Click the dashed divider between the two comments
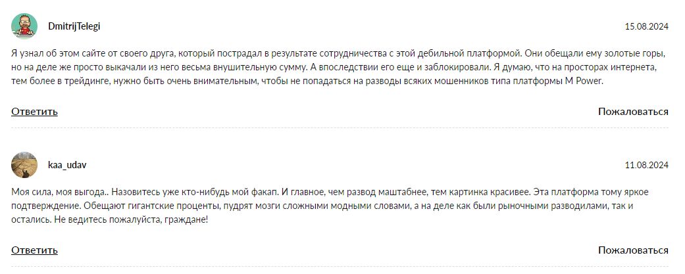Viewport: 685px width, 274px height. pos(340,128)
